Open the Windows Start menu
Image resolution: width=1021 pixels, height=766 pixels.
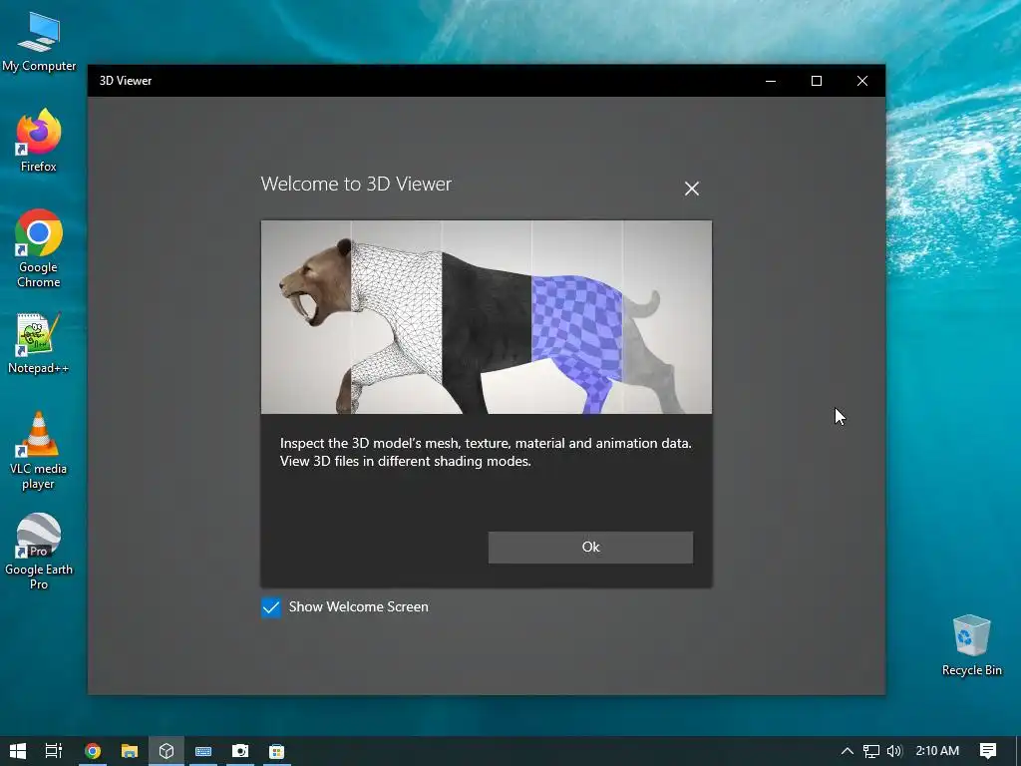pyautogui.click(x=18, y=751)
